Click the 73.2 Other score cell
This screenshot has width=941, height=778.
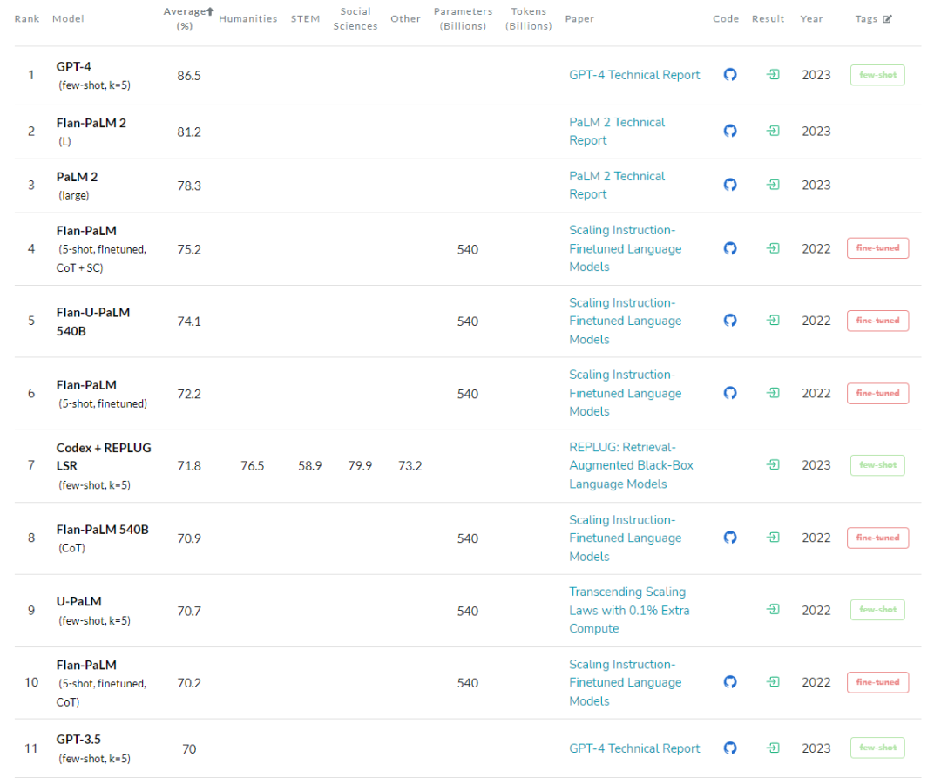pyautogui.click(x=410, y=466)
